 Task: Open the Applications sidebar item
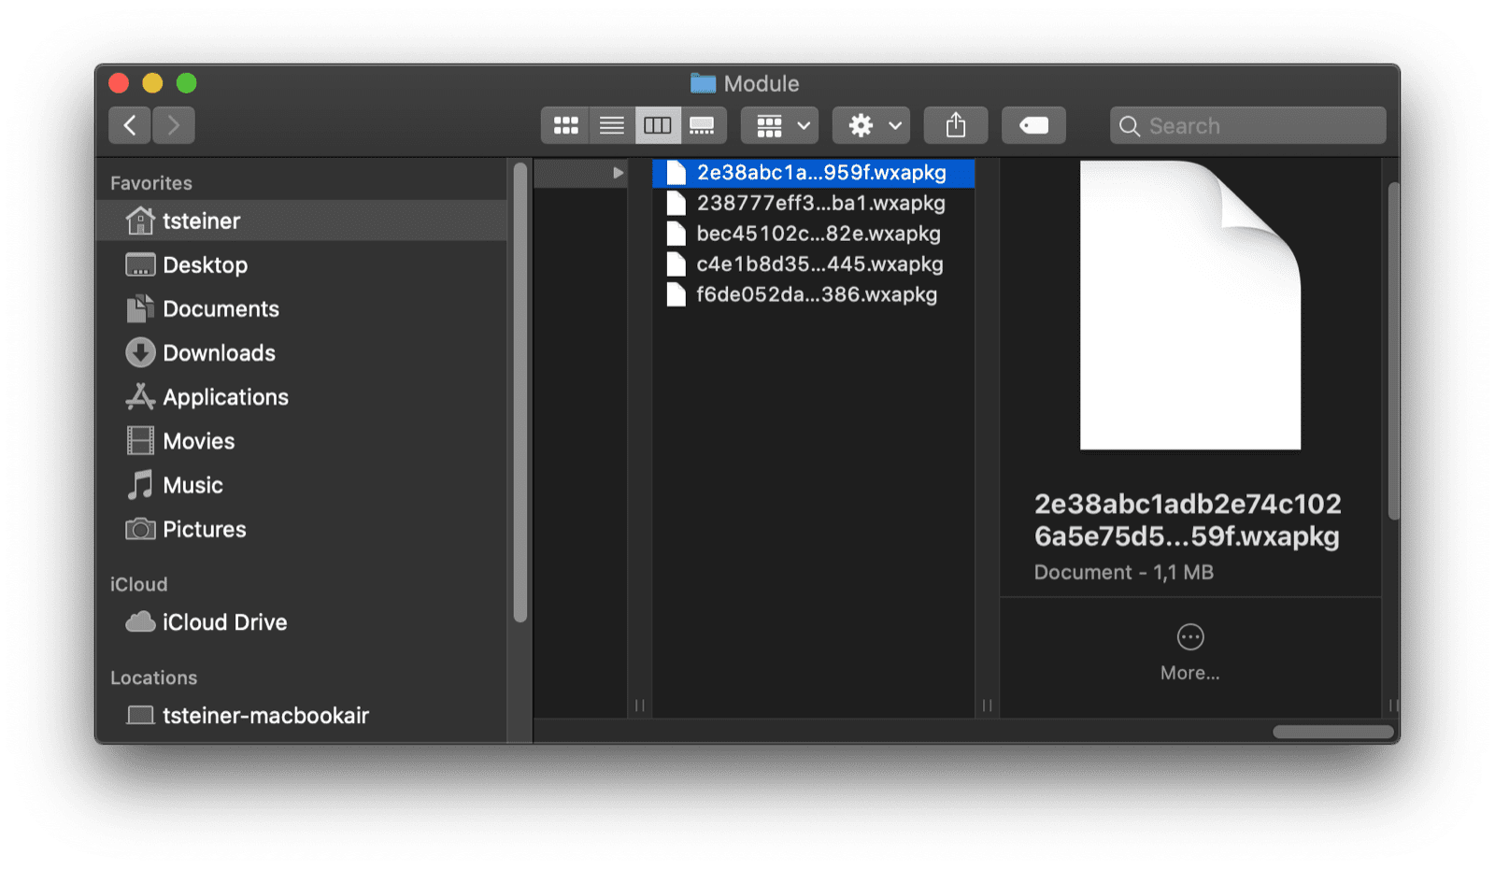point(225,396)
